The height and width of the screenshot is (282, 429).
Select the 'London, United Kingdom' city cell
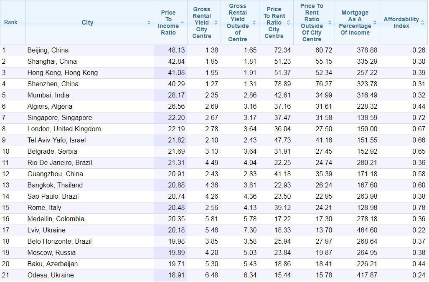[x=90, y=129]
